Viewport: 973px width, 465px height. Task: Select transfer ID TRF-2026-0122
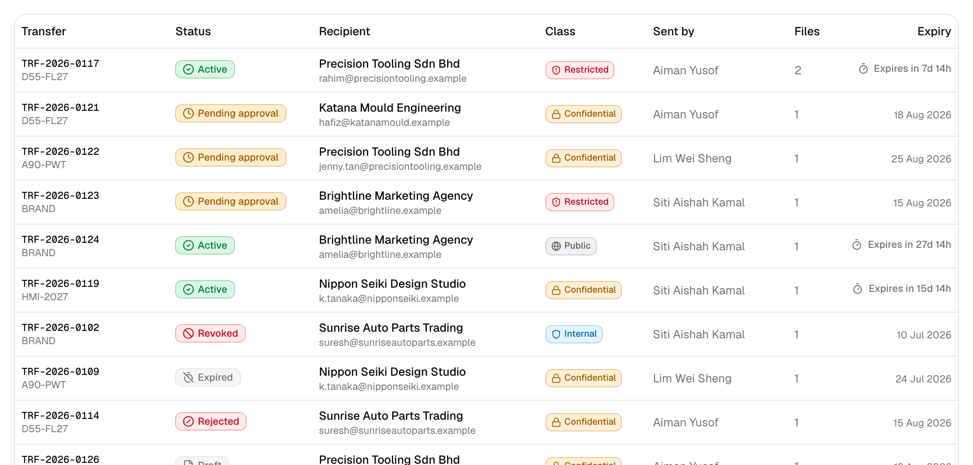[60, 152]
